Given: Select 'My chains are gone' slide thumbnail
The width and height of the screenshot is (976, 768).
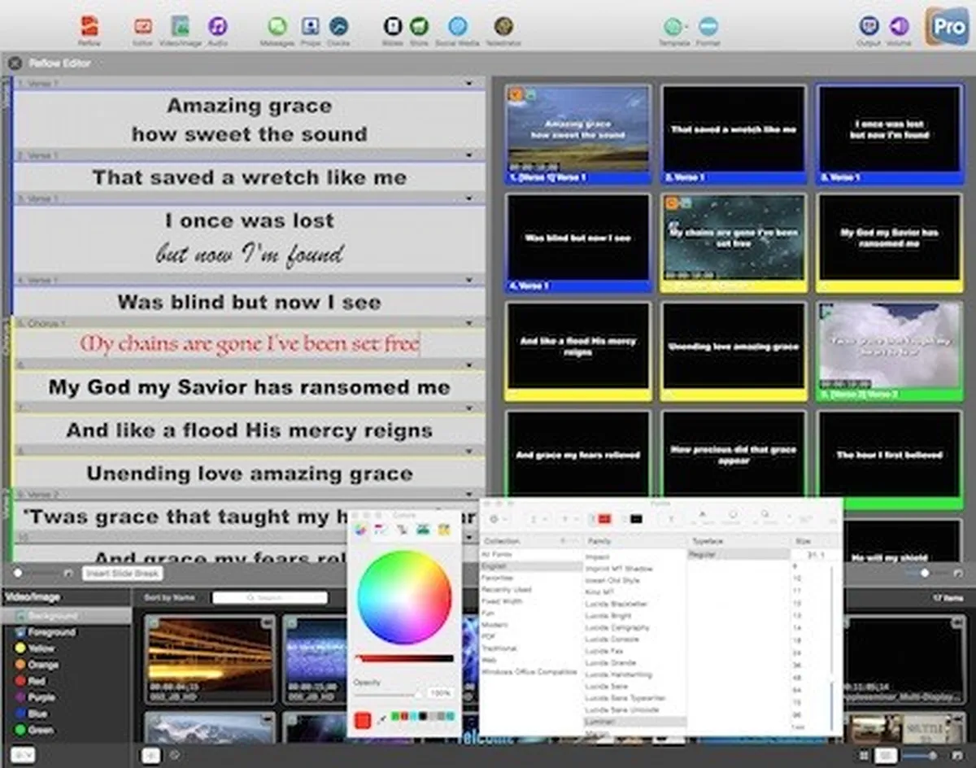Looking at the screenshot, I should 734,242.
